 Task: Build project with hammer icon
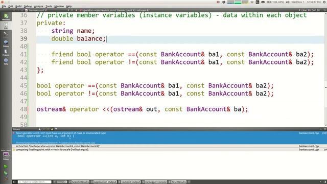(x=6, y=178)
